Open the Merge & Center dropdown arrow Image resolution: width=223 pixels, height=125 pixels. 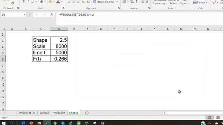[117, 2]
